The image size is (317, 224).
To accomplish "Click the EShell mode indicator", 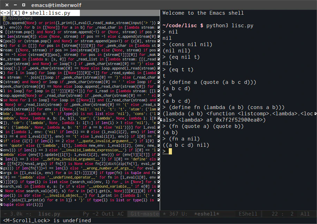I will [x=248, y=214].
